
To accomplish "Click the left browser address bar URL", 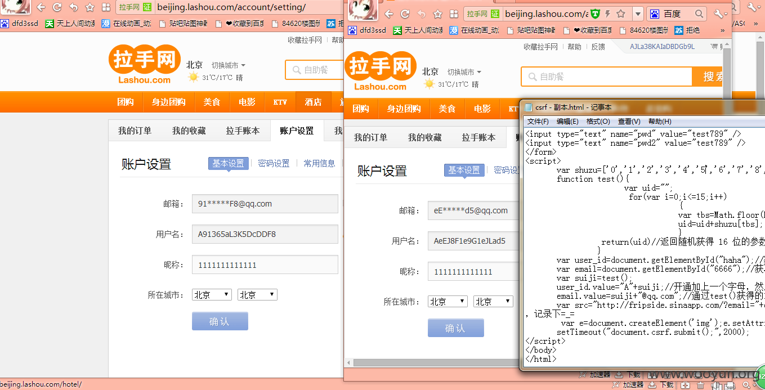I will tap(231, 7).
